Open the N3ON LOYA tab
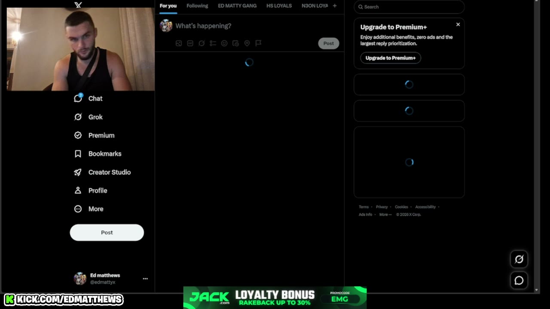This screenshot has width=550, height=309. [x=315, y=6]
